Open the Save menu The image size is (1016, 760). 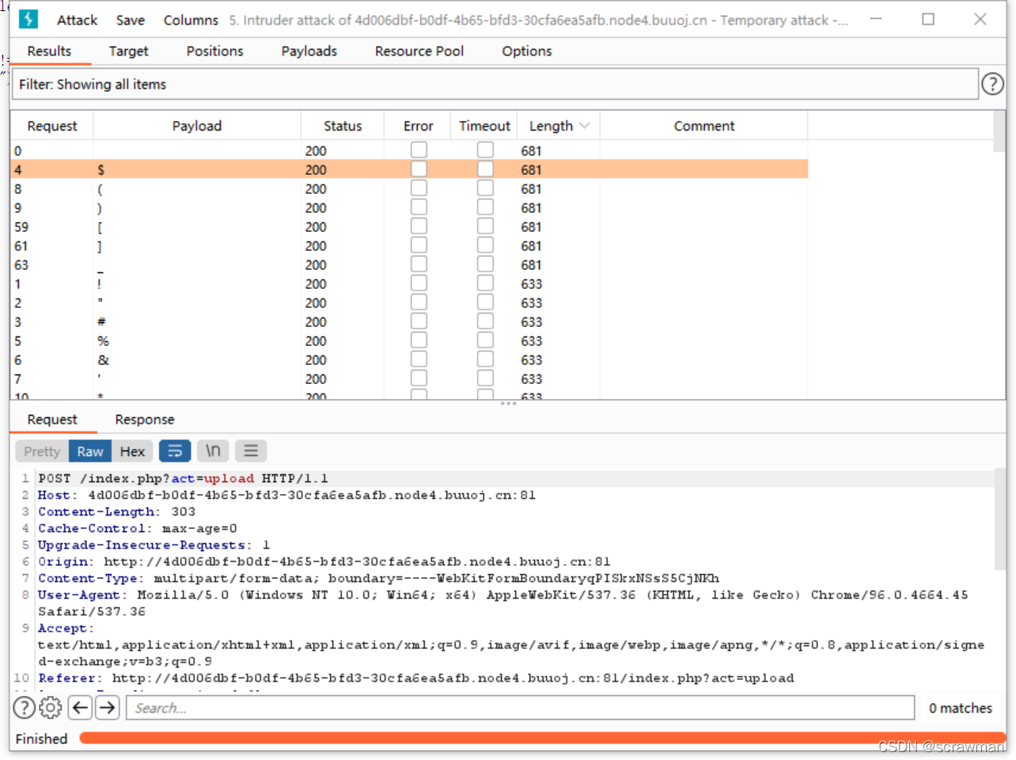(130, 21)
